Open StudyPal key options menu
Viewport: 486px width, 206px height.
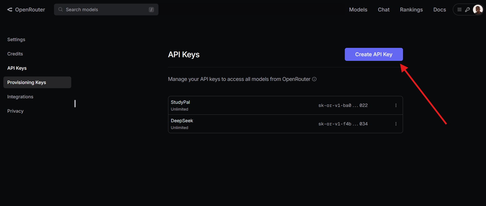396,105
